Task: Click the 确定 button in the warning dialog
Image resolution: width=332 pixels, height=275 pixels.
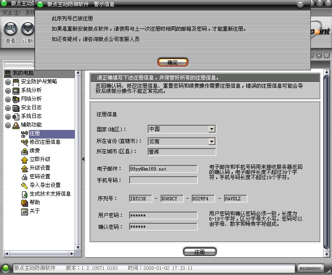Action: coord(173,62)
